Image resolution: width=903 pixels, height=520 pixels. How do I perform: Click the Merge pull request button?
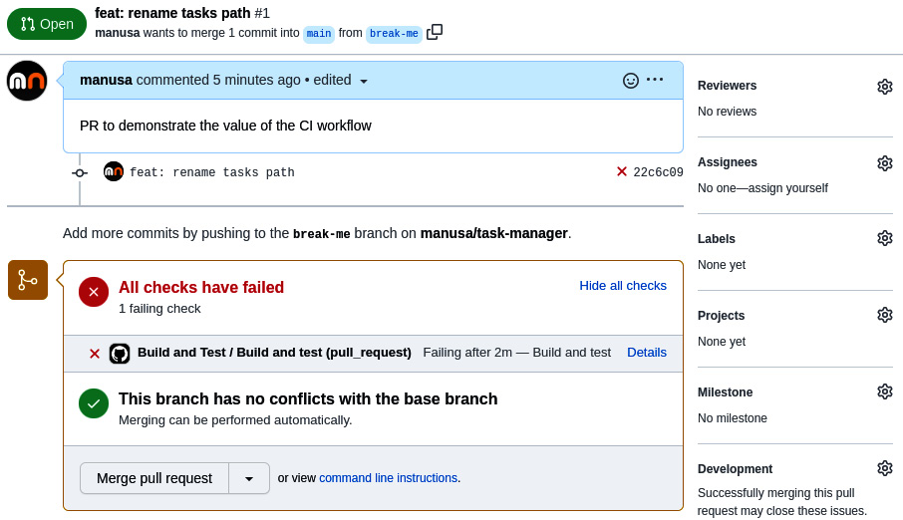click(x=154, y=478)
